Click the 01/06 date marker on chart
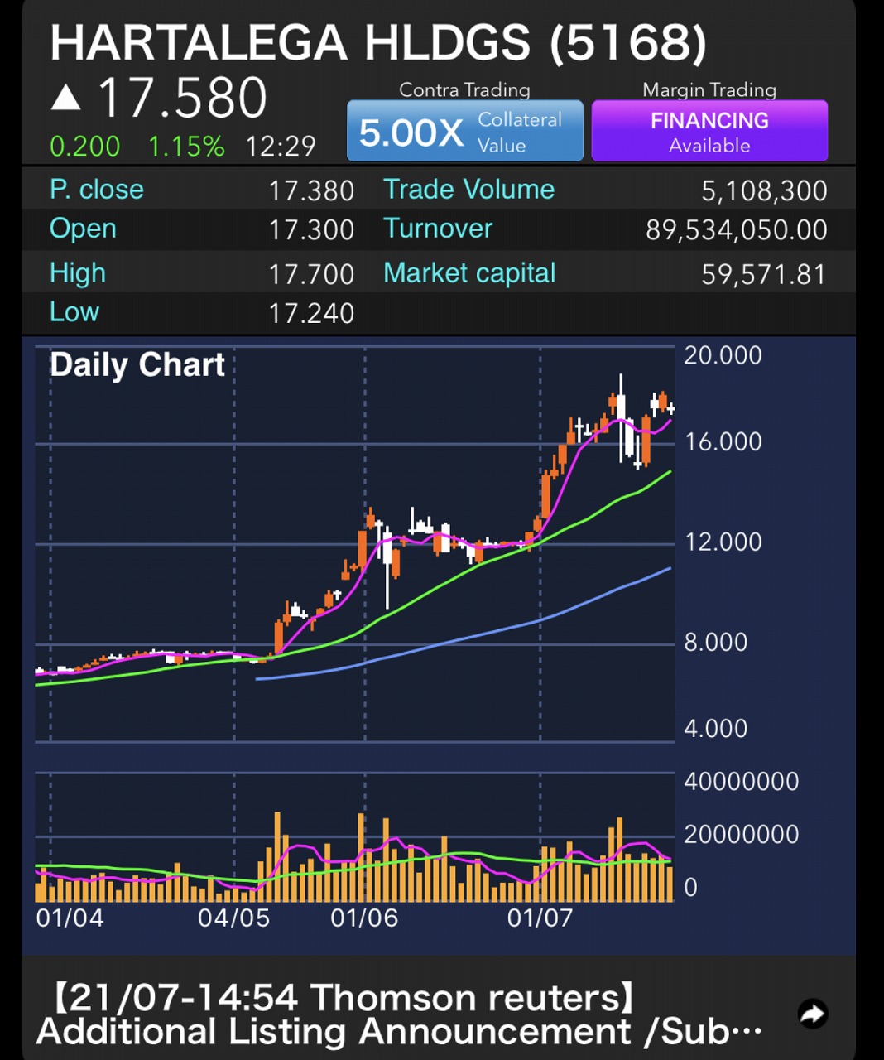This screenshot has width=884, height=1060. pyautogui.click(x=364, y=918)
